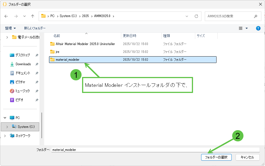This screenshot has width=265, height=166.
Task: Select the material_modeler folder row
Action: 133,60
